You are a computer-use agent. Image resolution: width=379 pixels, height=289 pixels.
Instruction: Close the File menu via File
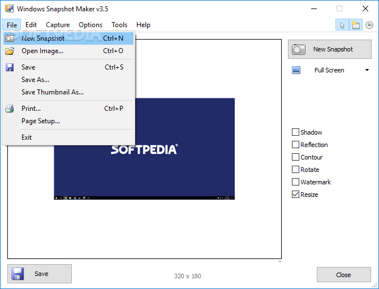tap(12, 25)
